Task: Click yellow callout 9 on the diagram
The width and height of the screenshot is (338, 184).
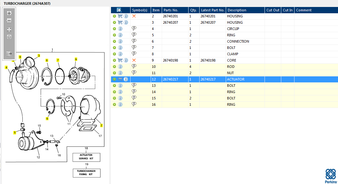Action: pyautogui.click(x=76, y=59)
